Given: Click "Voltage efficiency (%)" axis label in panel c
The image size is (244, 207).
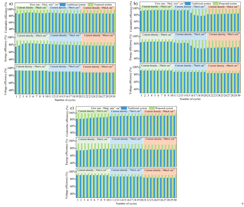Looking at the screenshot, I should [x=67, y=185].
